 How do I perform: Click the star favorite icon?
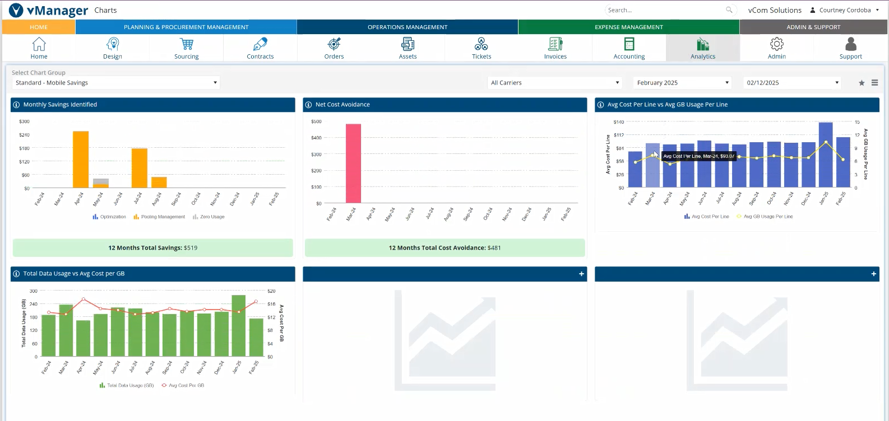[862, 83]
